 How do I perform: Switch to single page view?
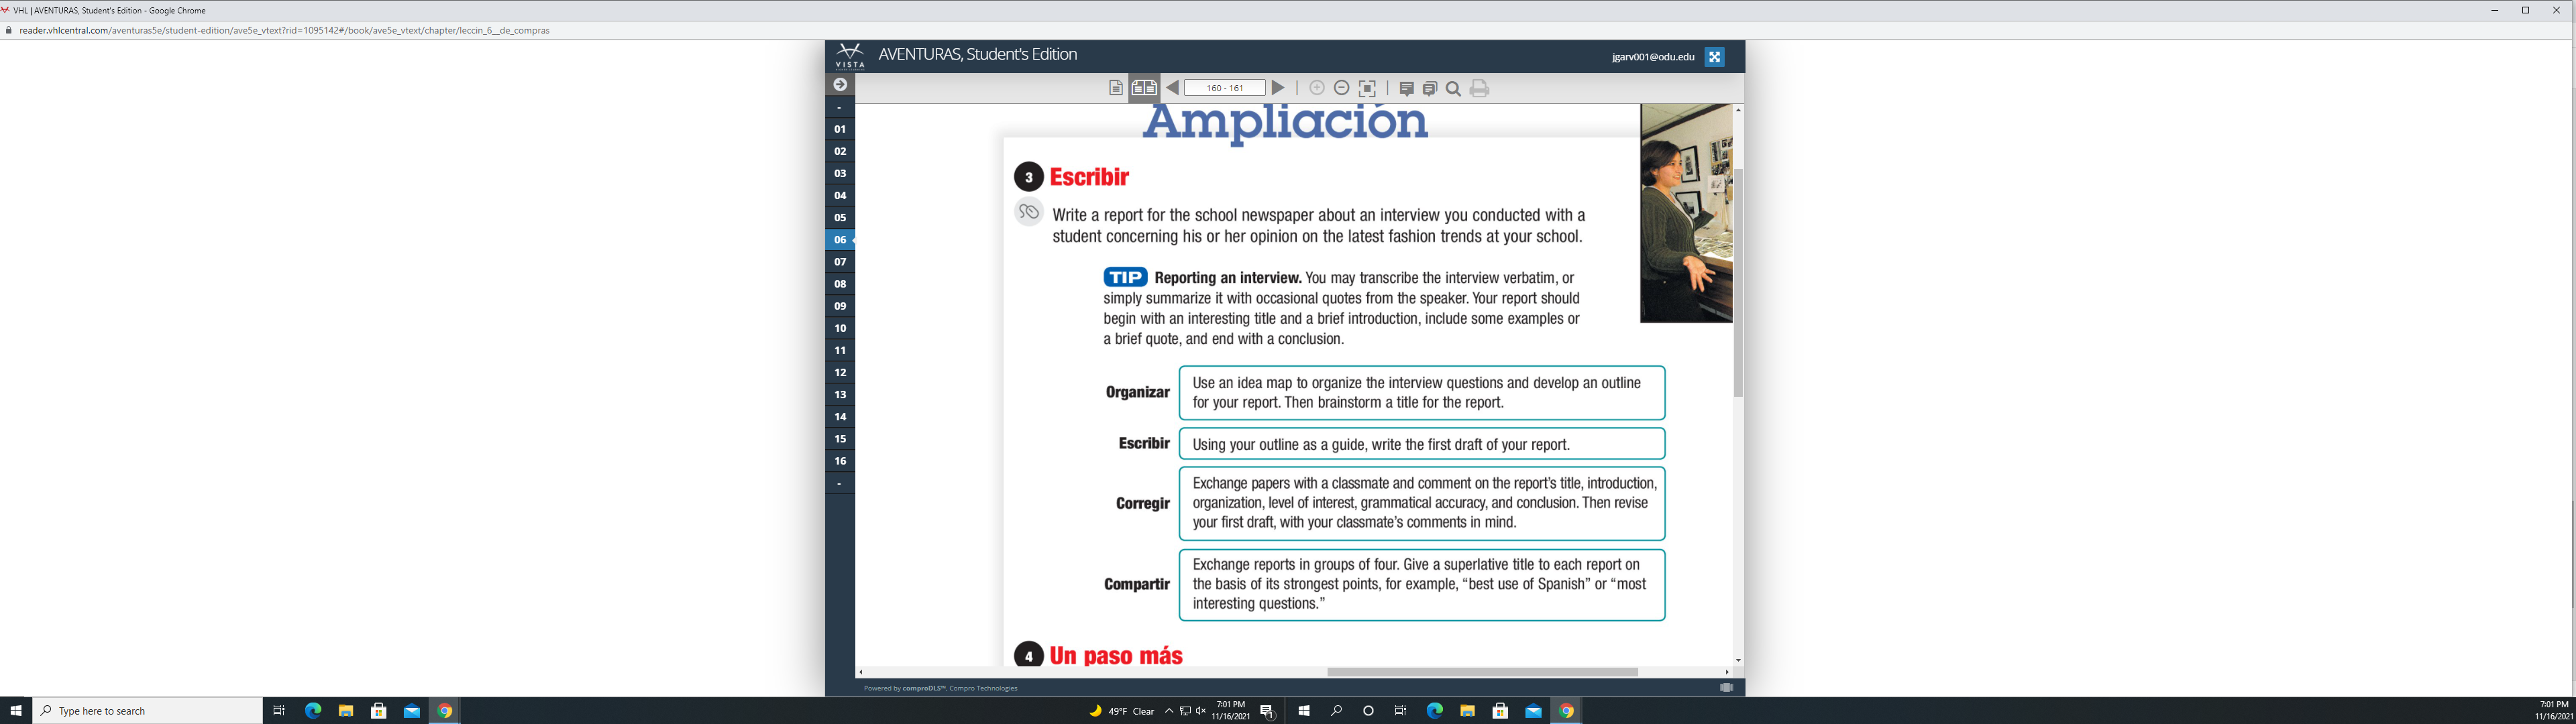coord(1115,88)
